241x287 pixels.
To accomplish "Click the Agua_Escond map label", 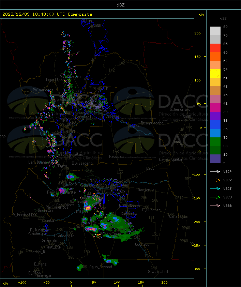I will click(x=101, y=267).
